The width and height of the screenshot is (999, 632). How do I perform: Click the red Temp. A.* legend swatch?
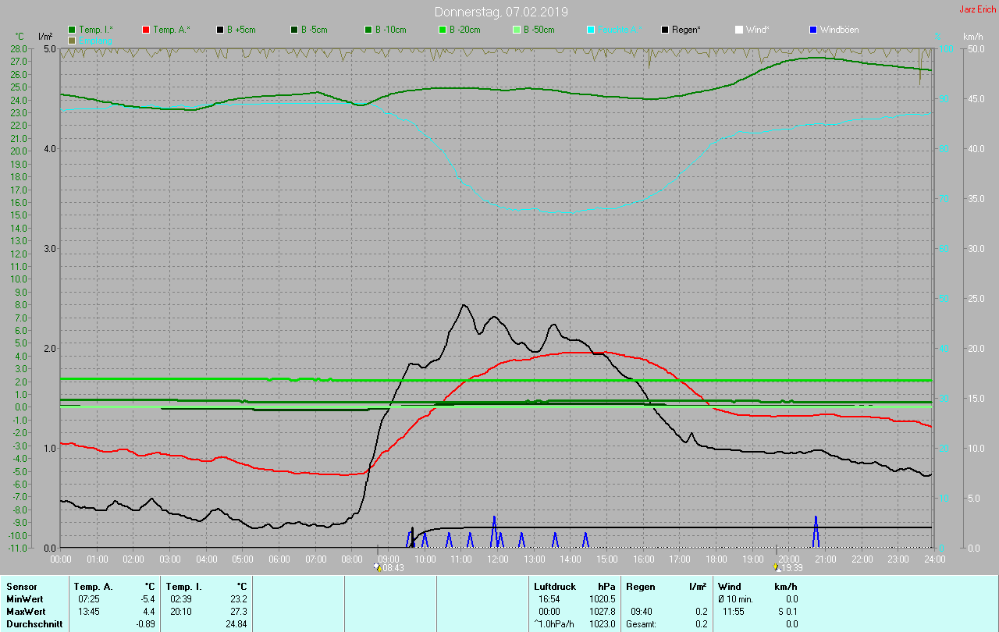(x=146, y=30)
